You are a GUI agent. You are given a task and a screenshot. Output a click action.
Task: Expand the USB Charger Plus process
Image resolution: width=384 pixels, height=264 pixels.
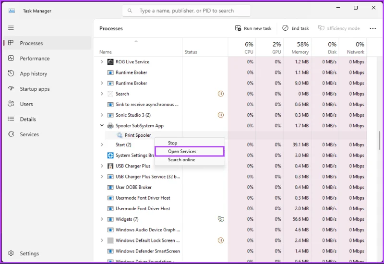click(x=102, y=166)
